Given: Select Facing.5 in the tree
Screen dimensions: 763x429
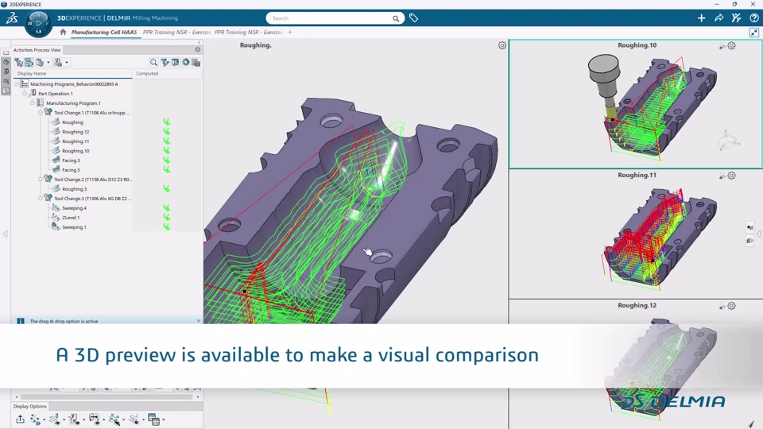Looking at the screenshot, I should [71, 170].
